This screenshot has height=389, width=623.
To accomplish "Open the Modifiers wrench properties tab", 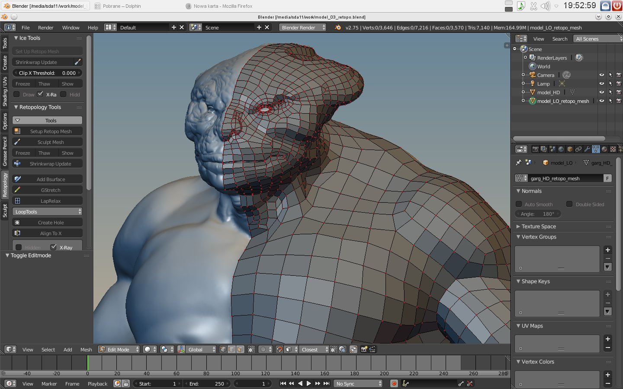I will point(587,149).
